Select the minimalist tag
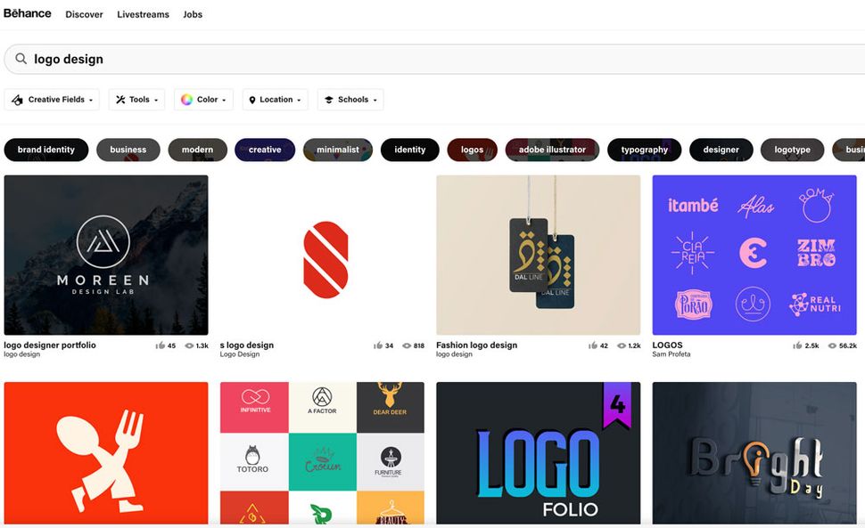Screen dimensions: 865x528 click(x=338, y=150)
